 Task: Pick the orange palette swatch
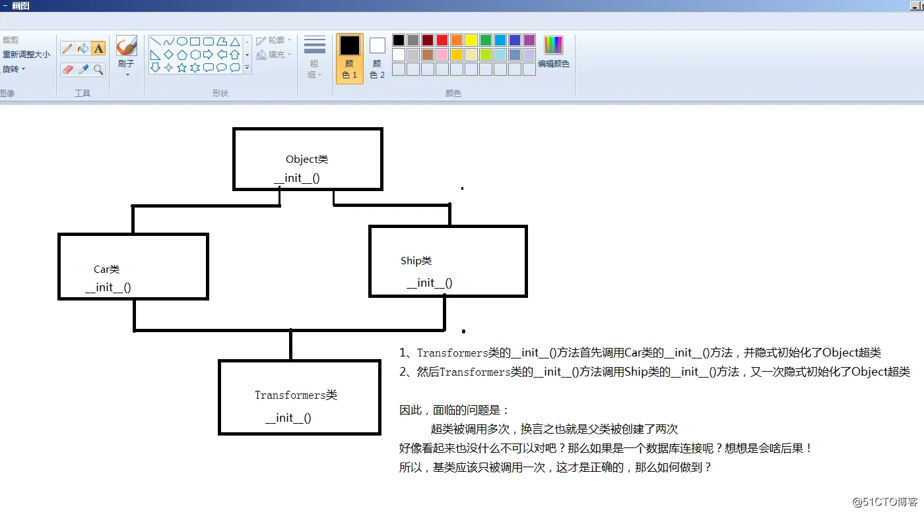(457, 40)
